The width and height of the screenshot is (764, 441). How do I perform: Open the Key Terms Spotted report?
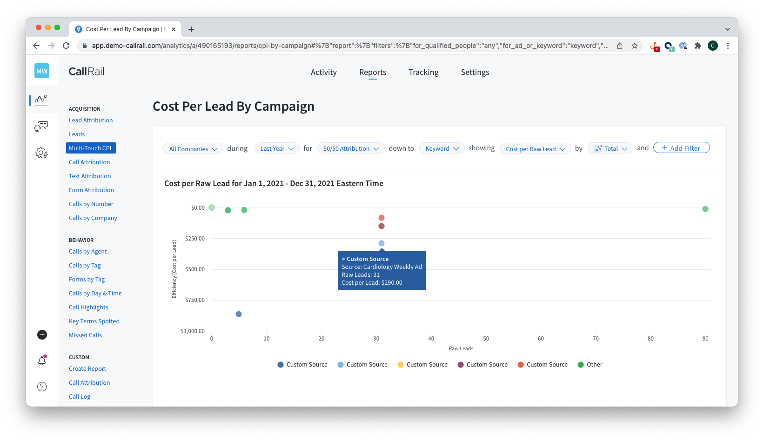coord(94,321)
